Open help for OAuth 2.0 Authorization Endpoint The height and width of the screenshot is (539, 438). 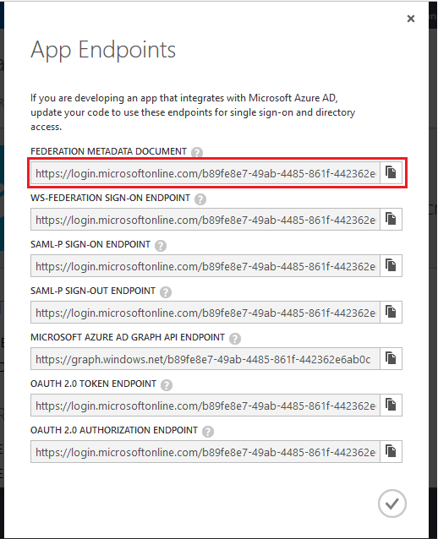208,432
